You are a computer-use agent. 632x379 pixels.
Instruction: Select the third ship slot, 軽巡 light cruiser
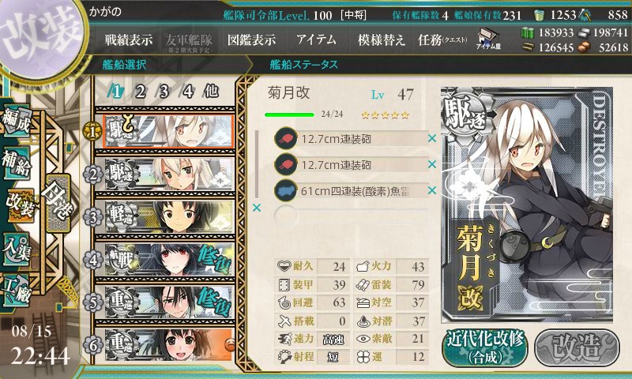168,216
